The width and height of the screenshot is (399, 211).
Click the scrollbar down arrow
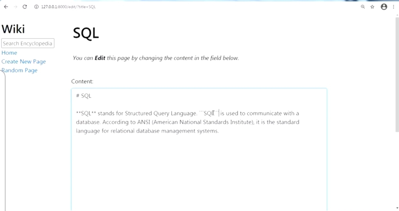click(x=397, y=208)
